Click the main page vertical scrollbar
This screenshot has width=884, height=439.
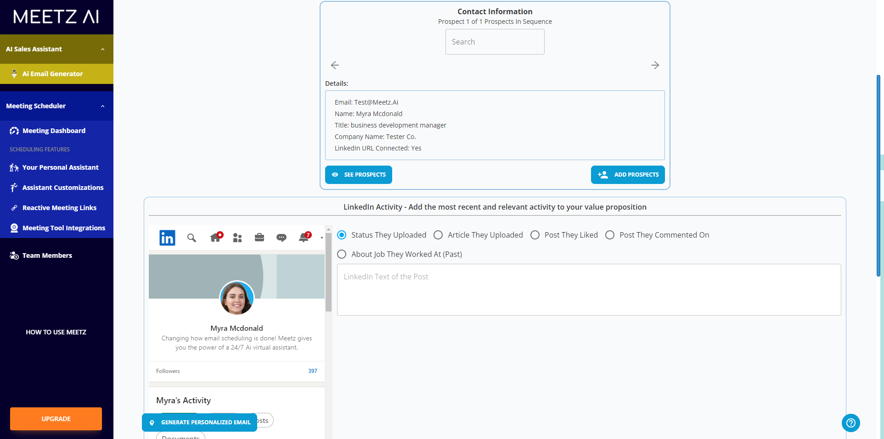coord(878,176)
